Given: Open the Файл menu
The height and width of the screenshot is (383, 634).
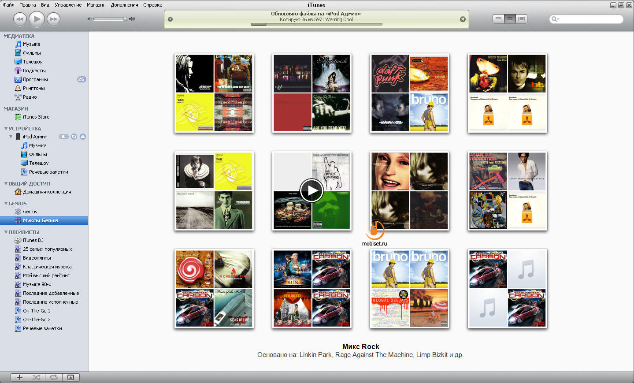Looking at the screenshot, I should [8, 5].
